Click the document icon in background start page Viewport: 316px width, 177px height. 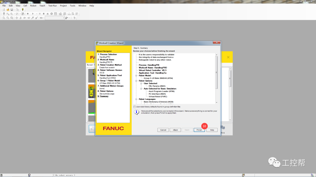pyautogui.click(x=91, y=129)
